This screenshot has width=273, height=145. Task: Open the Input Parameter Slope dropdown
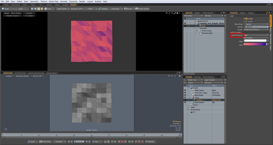coord(256,35)
